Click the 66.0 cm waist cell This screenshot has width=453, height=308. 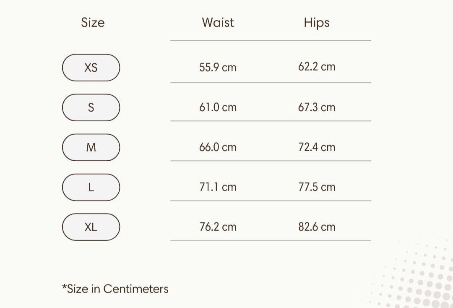[x=218, y=147]
